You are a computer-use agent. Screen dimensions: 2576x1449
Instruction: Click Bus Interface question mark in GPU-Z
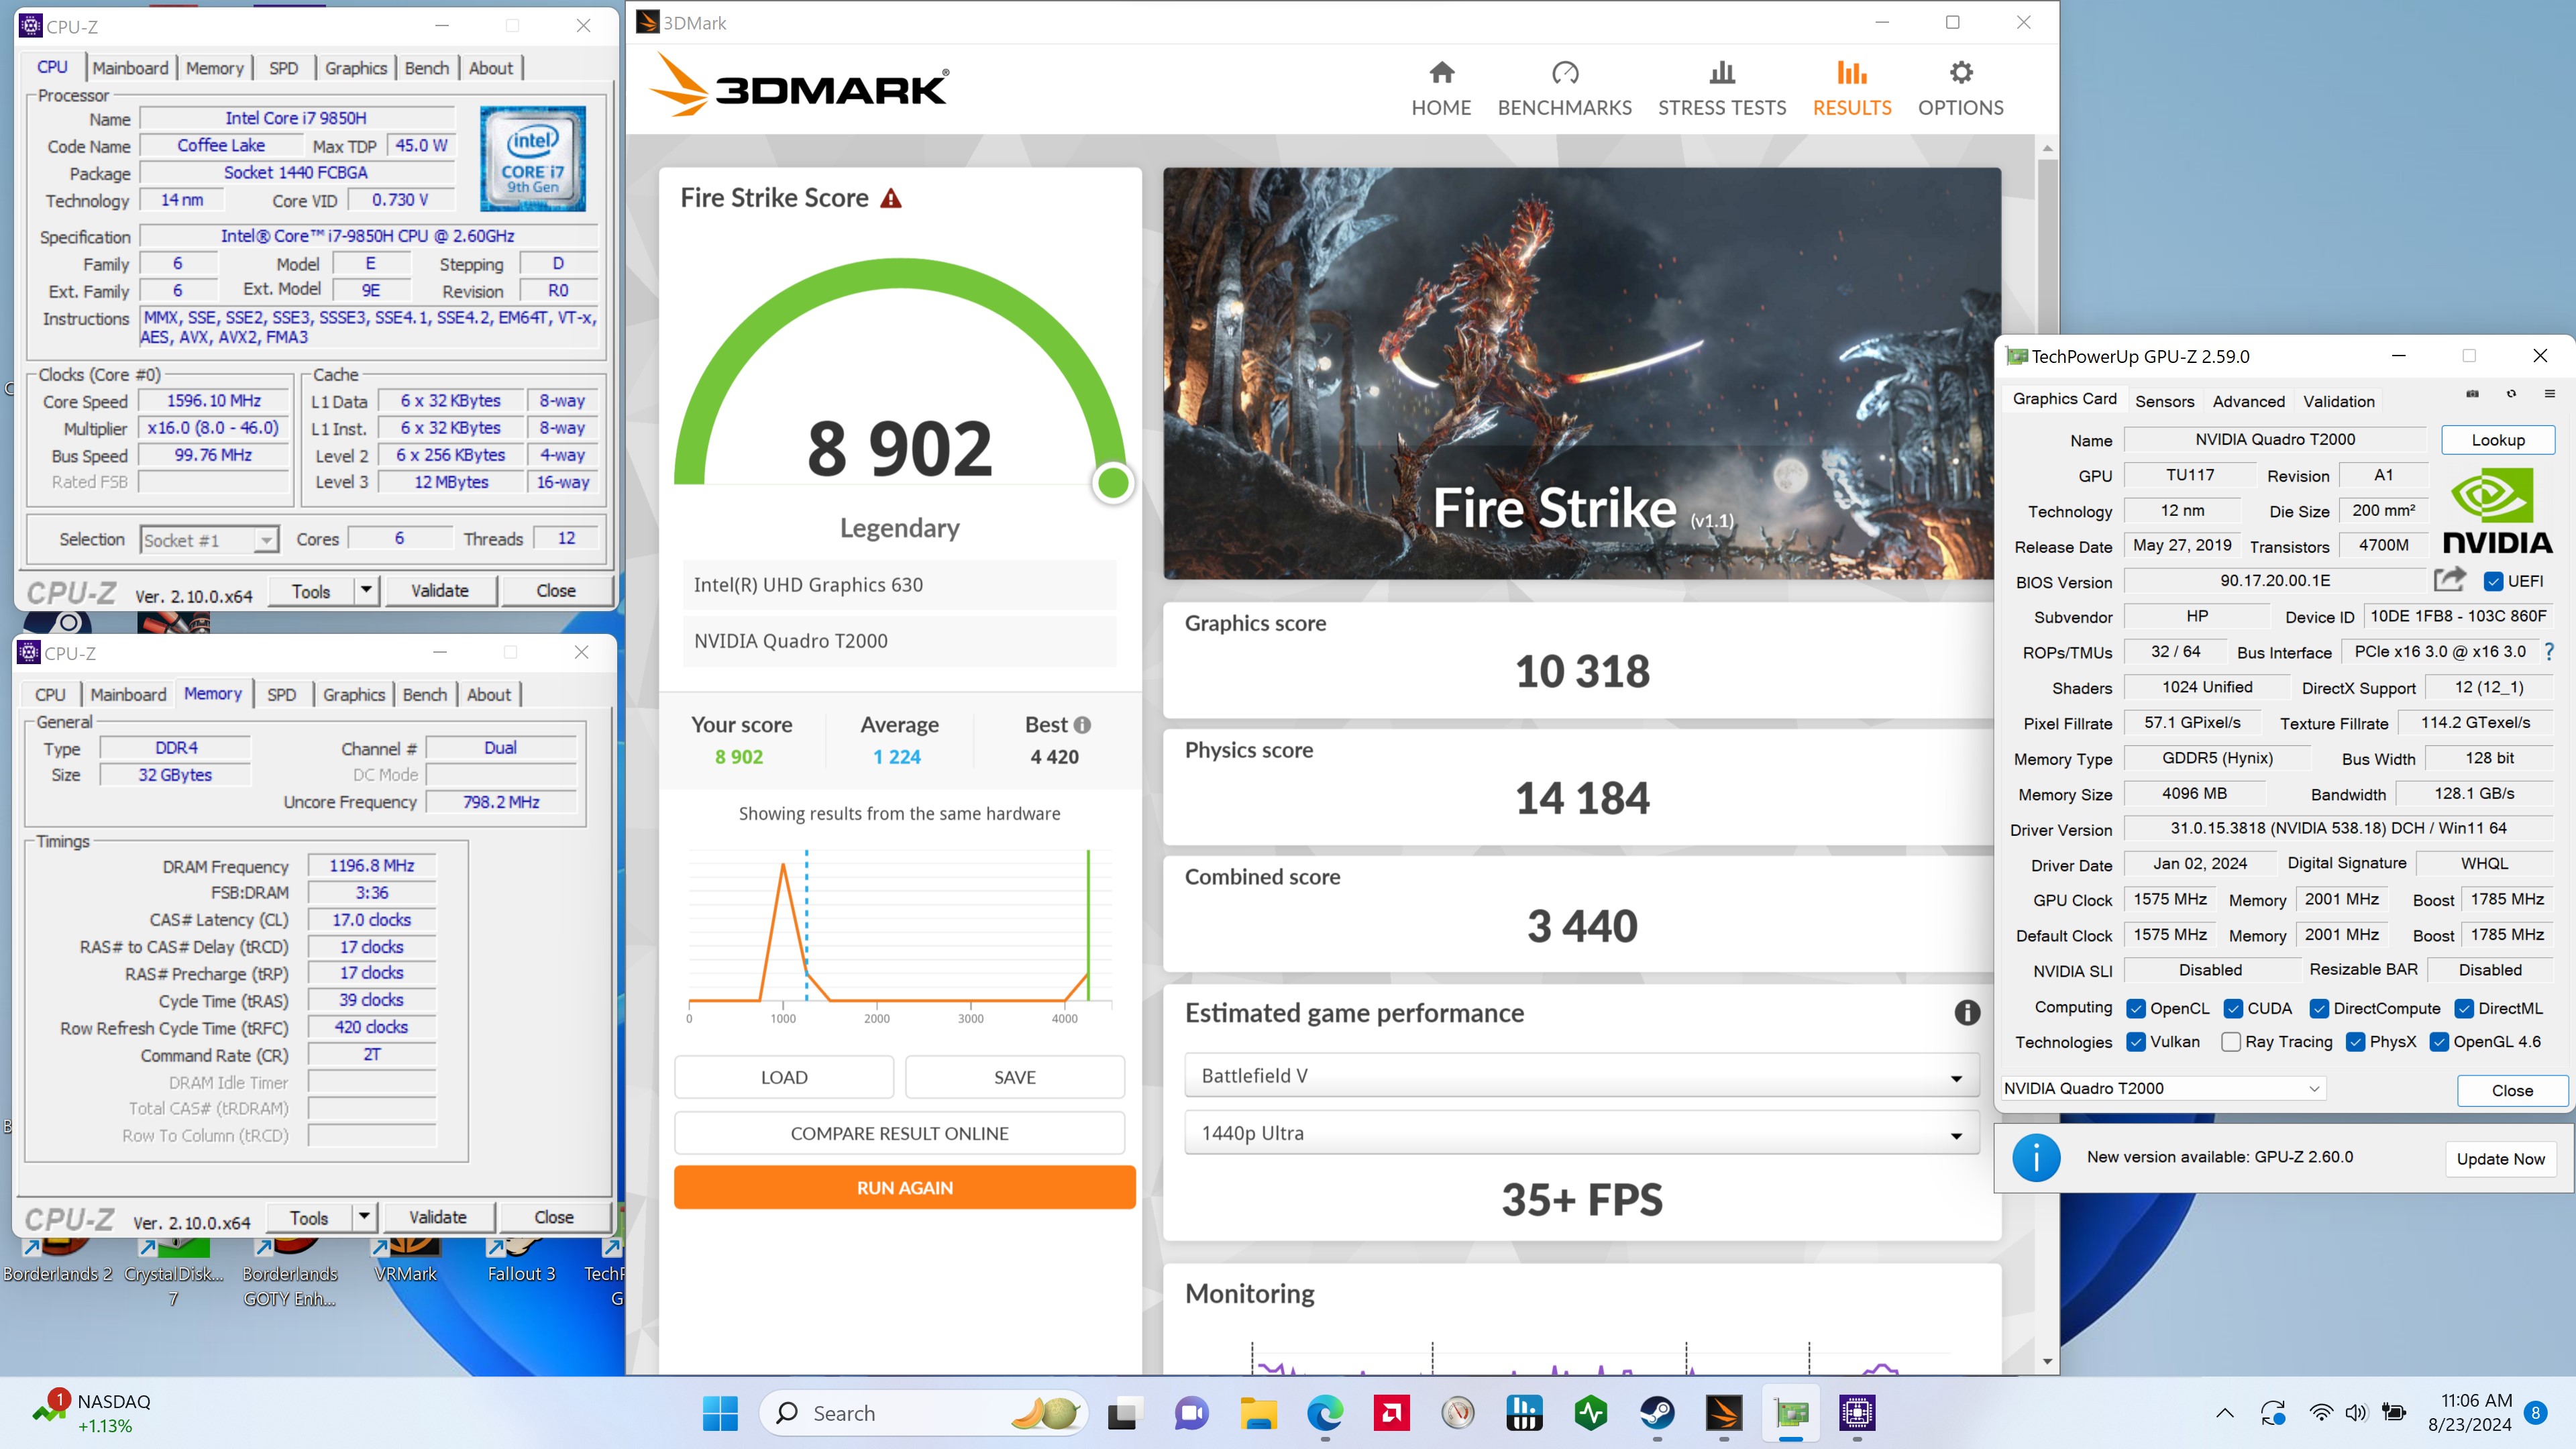pos(2549,652)
